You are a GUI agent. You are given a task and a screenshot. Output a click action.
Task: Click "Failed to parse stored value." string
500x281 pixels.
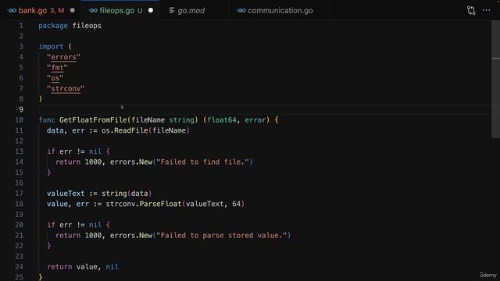click(x=222, y=236)
